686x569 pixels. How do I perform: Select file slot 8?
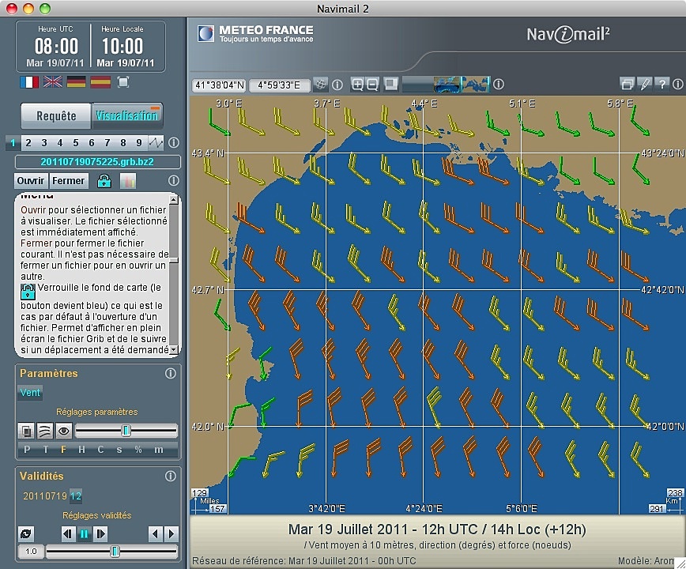pos(123,142)
